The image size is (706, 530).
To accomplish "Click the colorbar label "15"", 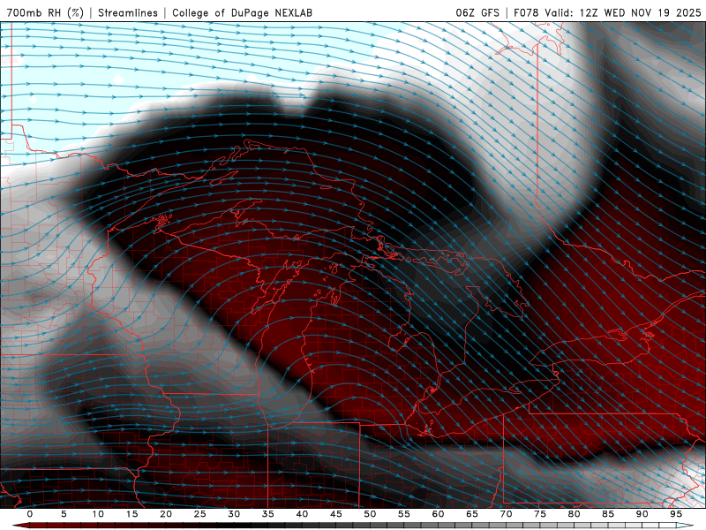I will (x=131, y=514).
